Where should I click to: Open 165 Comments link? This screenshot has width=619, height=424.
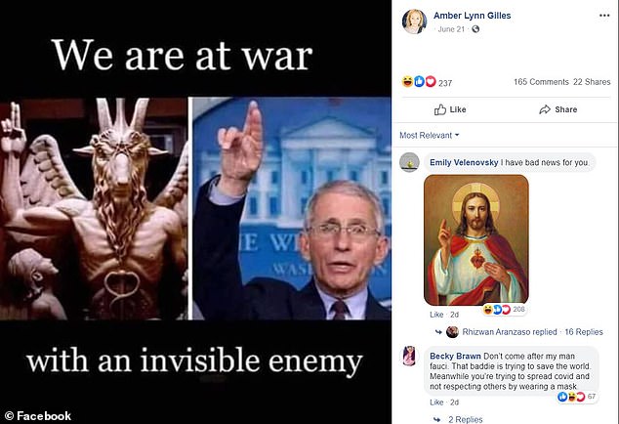(541, 82)
